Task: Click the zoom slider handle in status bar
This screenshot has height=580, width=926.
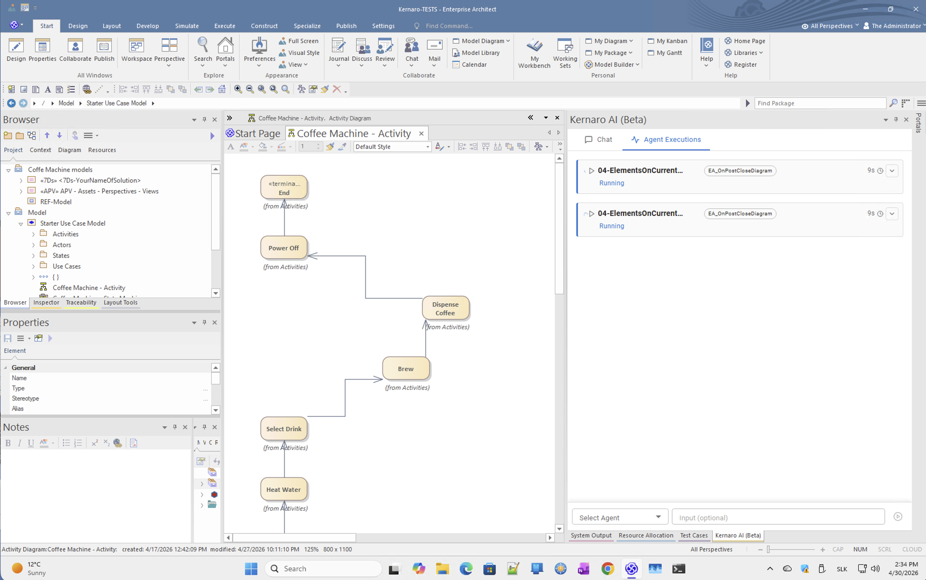Action: click(x=768, y=550)
